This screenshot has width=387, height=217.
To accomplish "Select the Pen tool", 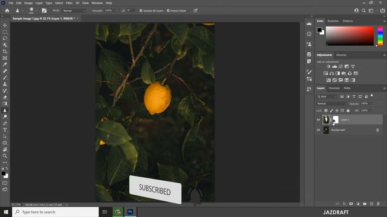I will (x=5, y=123).
